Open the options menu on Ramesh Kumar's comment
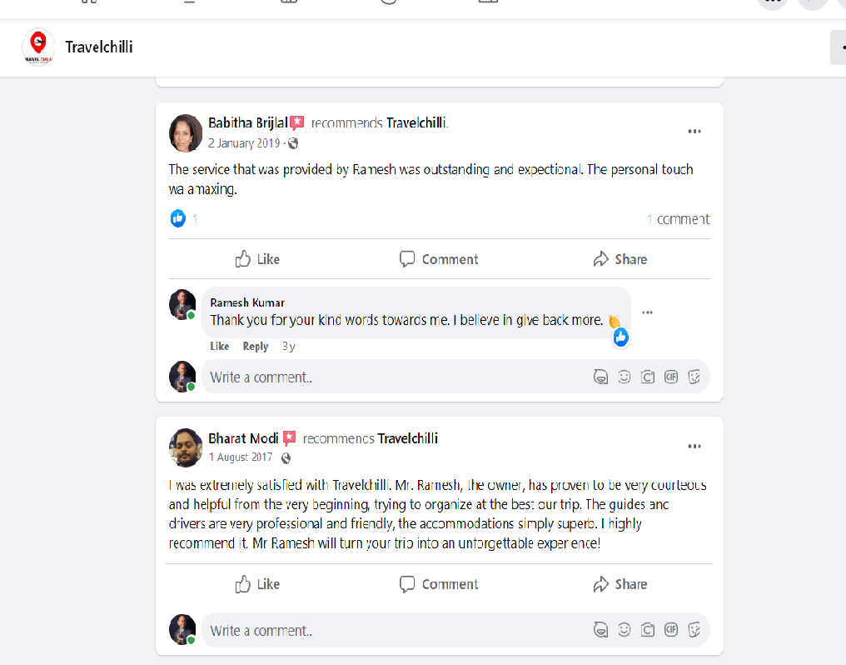846x665 pixels. tap(648, 312)
